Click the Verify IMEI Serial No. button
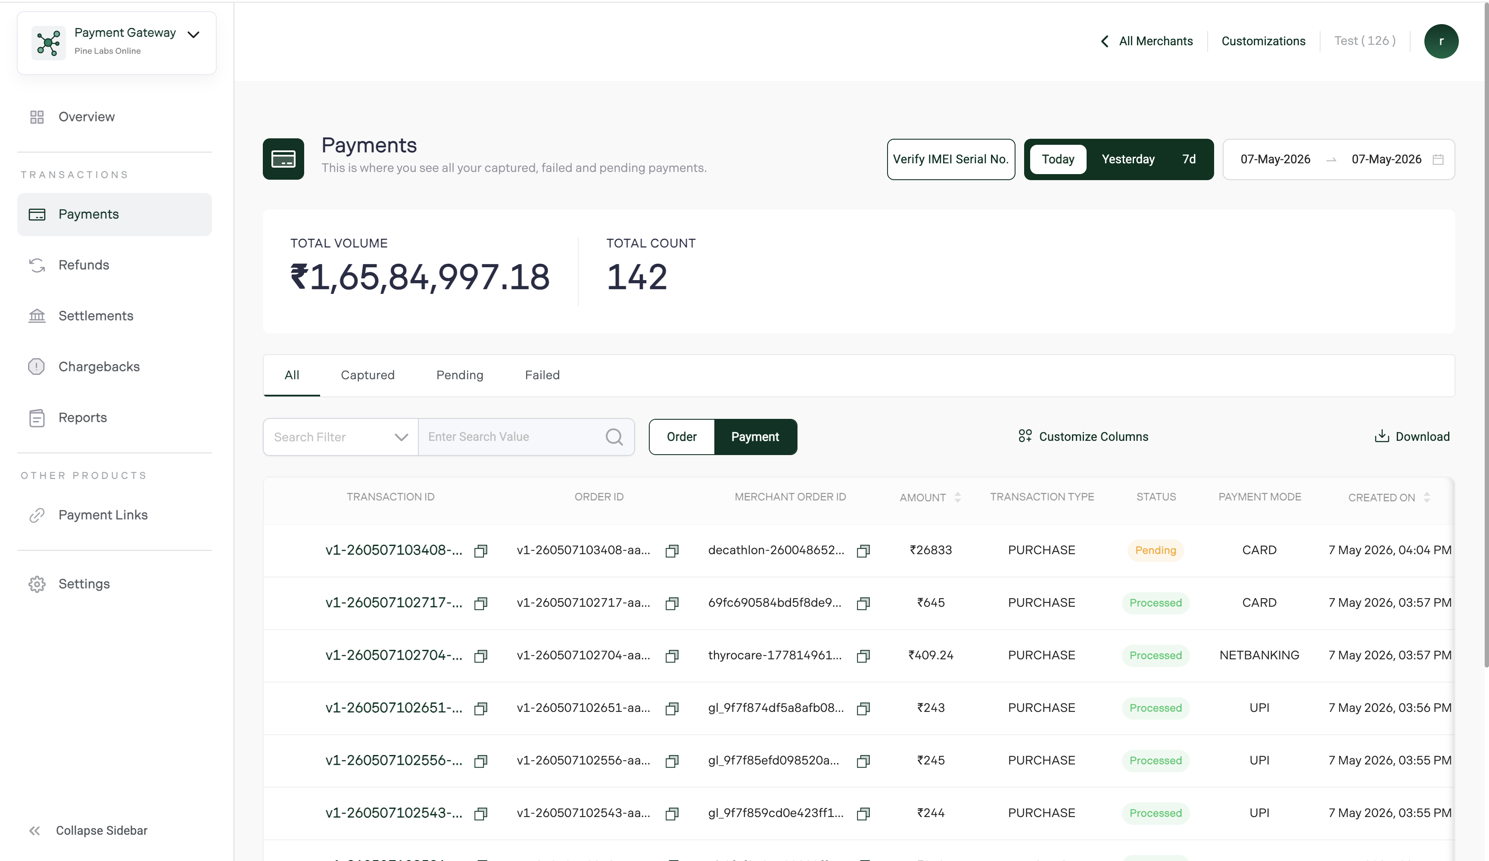Viewport: 1489px width, 861px height. 951,159
